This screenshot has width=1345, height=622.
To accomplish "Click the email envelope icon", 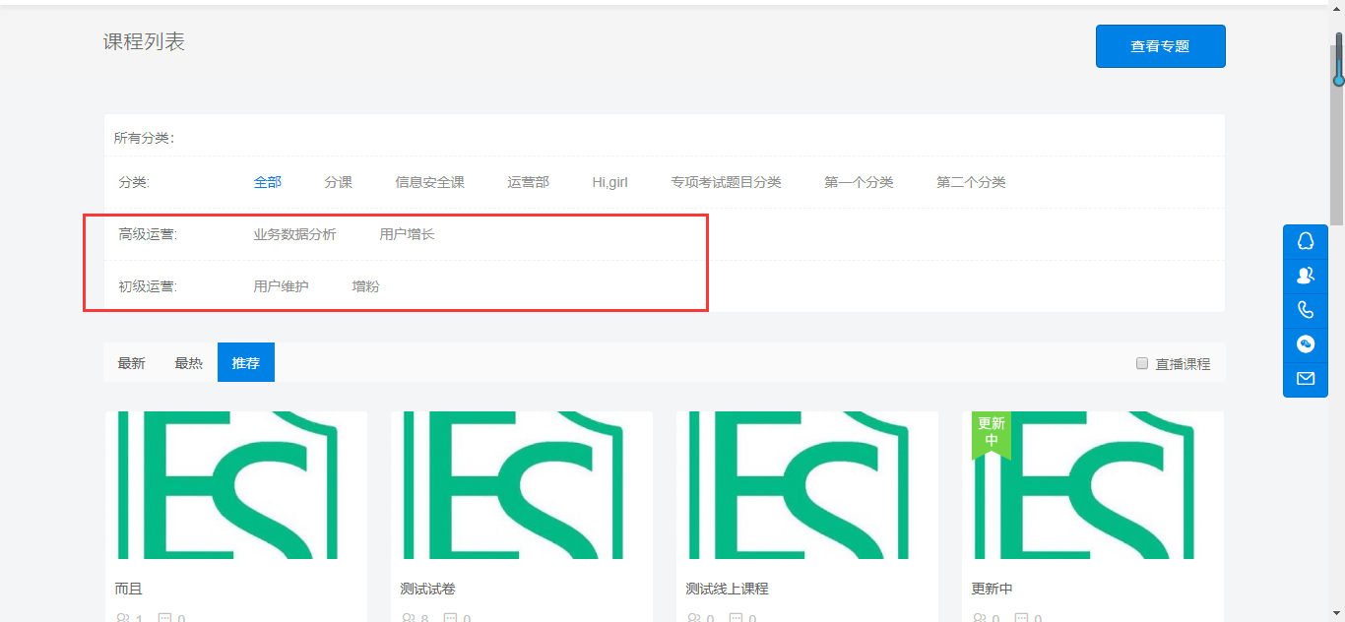I will pos(1306,378).
